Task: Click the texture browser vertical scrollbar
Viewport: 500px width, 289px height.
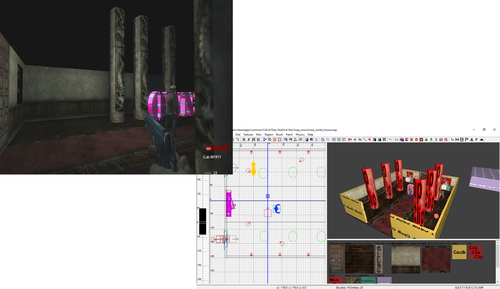Action: tap(497, 262)
